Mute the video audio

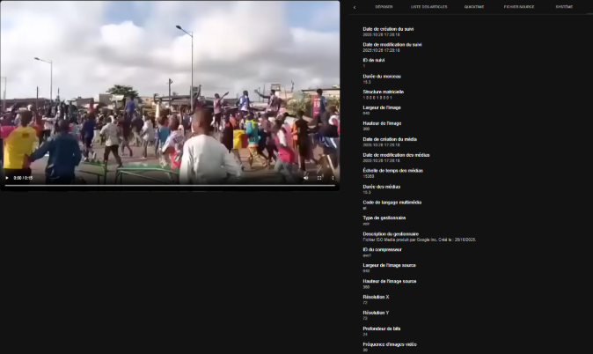[307, 178]
